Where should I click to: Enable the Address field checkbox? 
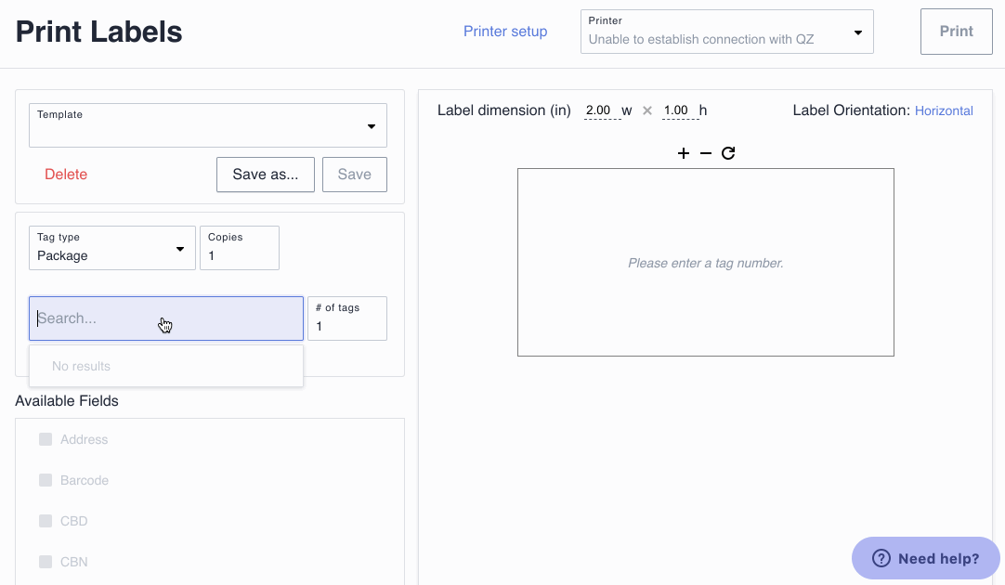coord(46,439)
